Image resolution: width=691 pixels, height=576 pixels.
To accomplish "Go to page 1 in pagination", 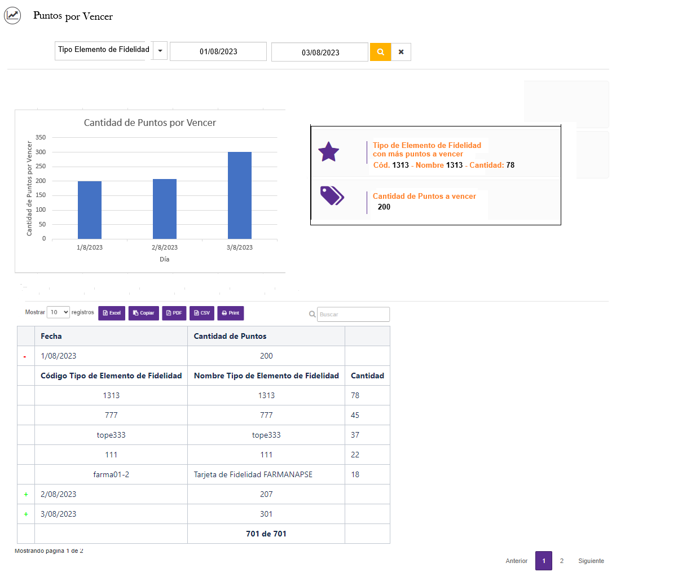I will [544, 561].
